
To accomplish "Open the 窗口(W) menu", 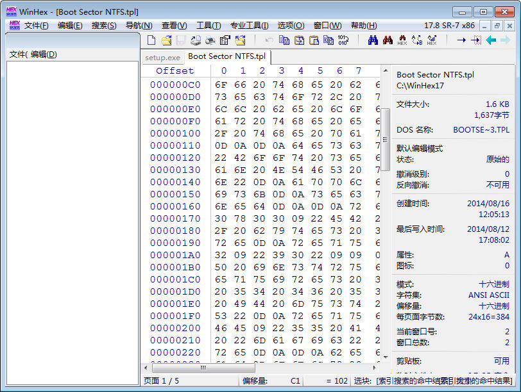I will point(327,26).
